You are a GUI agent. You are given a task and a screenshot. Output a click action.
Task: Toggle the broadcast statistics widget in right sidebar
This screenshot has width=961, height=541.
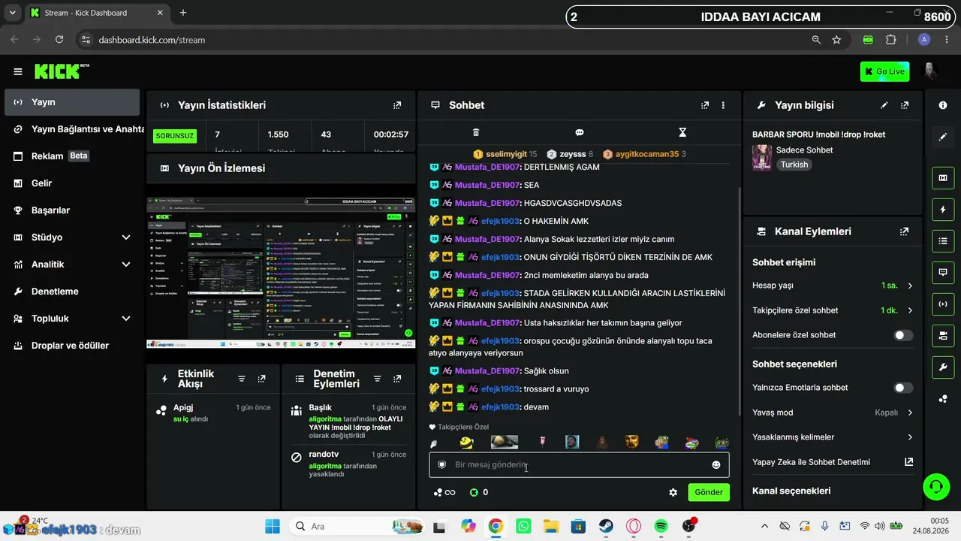click(x=943, y=304)
